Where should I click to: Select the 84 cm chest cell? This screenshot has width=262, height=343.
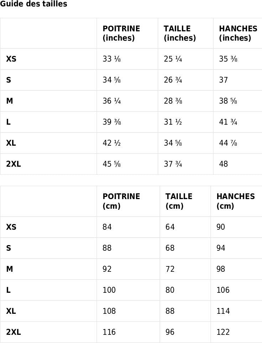click(107, 227)
